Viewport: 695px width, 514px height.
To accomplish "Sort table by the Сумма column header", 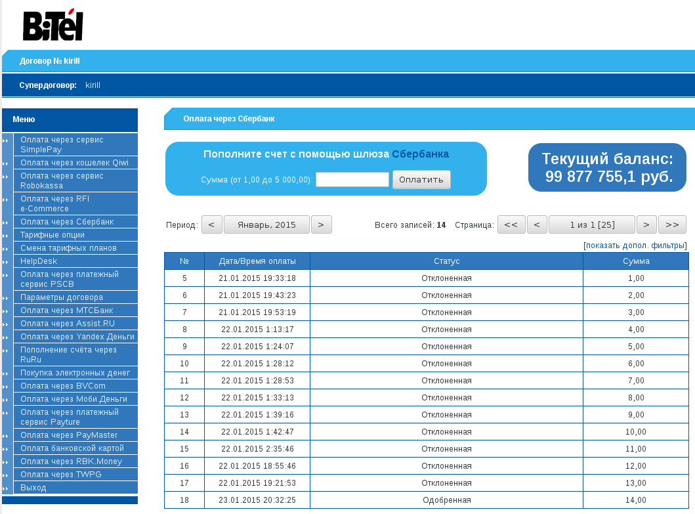I will [x=635, y=261].
